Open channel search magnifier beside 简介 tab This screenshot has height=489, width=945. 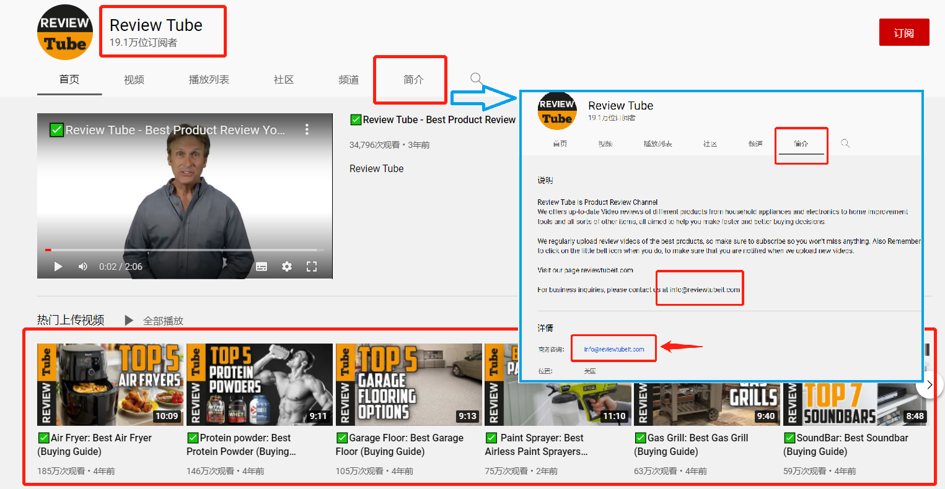(476, 79)
